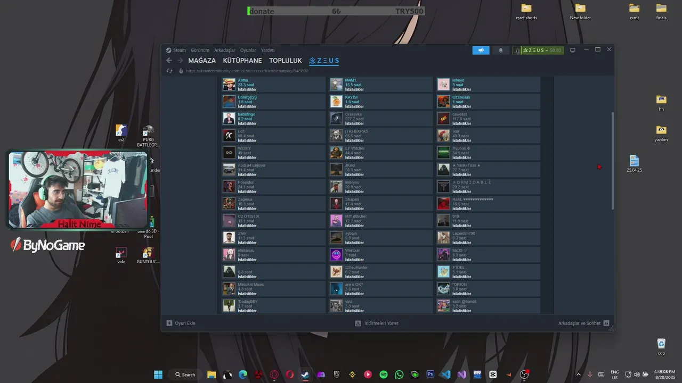Open the Yardım menu

click(x=267, y=50)
